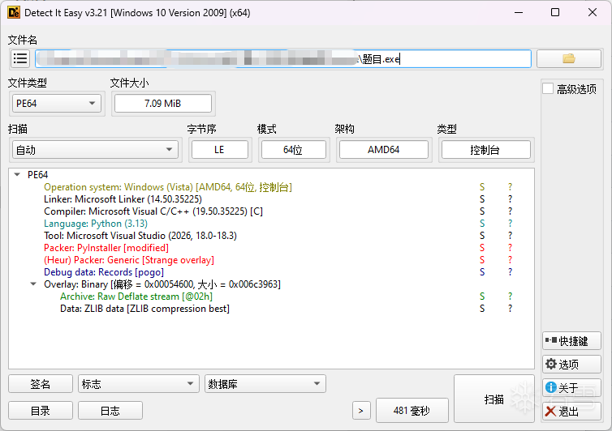This screenshot has height=431, width=612.
Task: Click the 目录 button
Action: pos(41,411)
